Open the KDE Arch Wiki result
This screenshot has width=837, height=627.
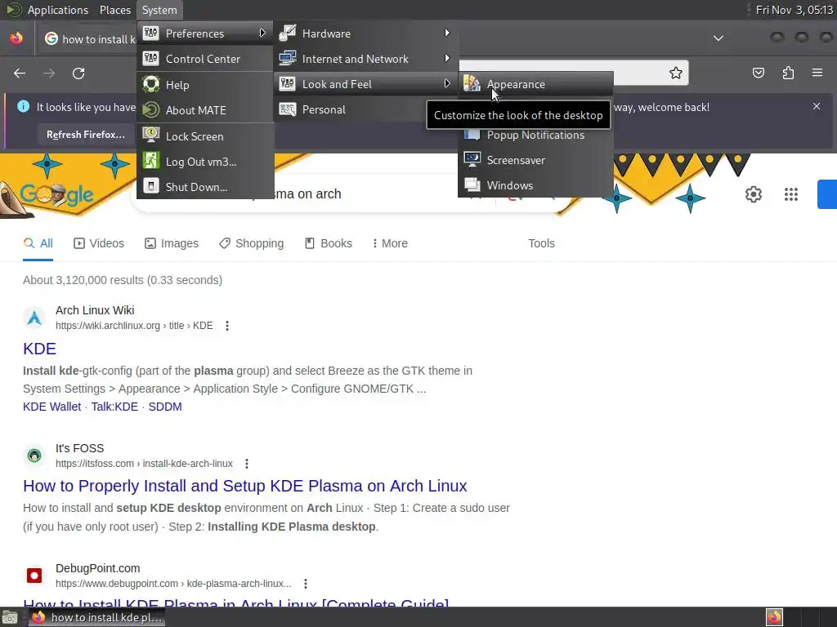(39, 349)
